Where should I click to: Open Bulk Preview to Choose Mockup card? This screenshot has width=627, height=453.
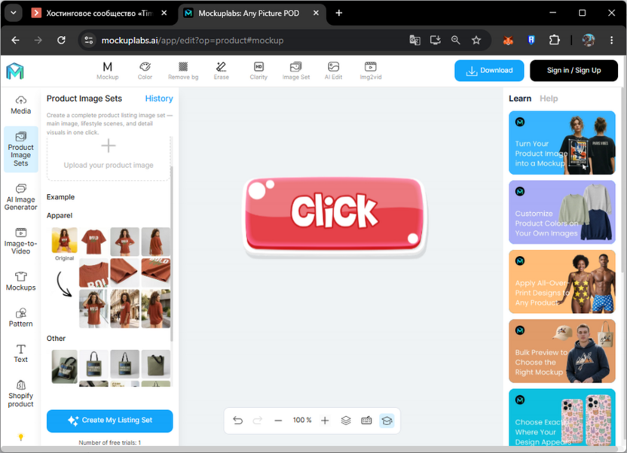562,351
